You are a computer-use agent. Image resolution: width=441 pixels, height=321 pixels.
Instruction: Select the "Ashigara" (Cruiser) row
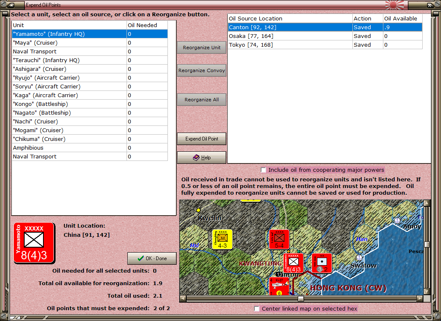(x=90, y=69)
